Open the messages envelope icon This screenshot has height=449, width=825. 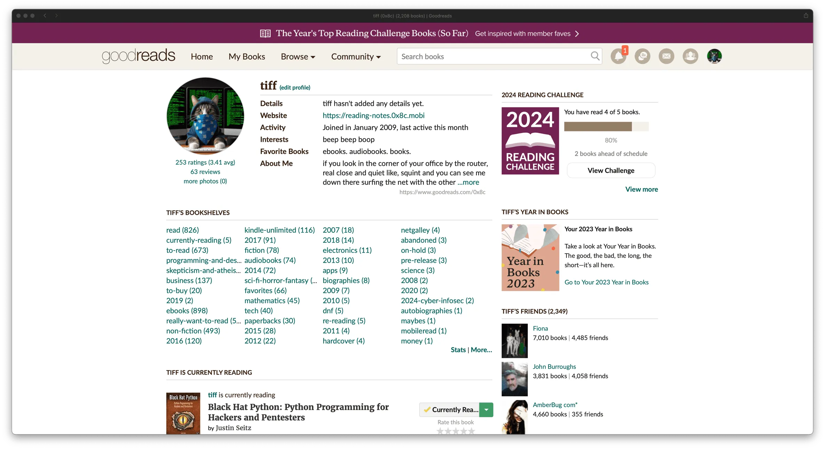coord(666,56)
